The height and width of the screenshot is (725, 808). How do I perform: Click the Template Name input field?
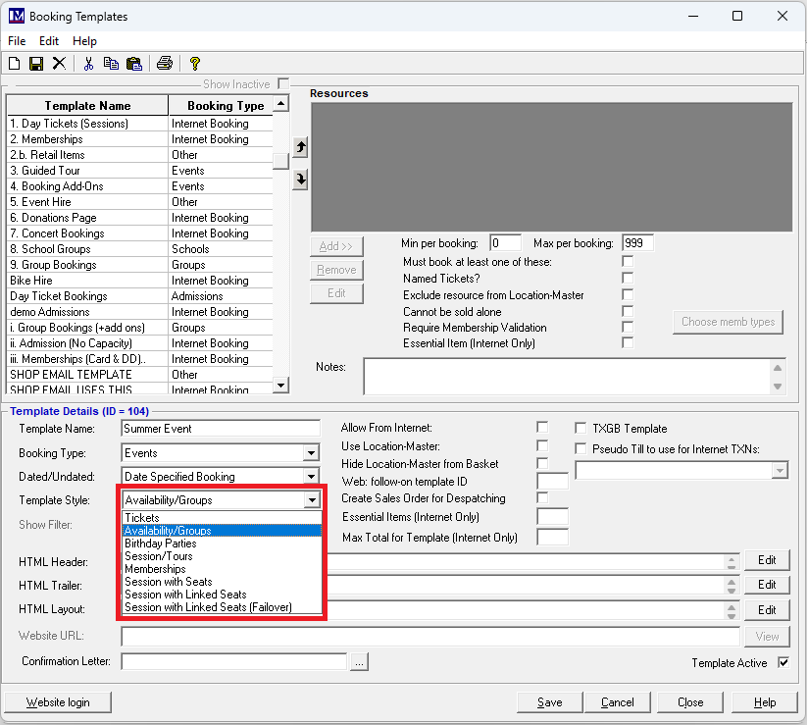[x=221, y=429]
